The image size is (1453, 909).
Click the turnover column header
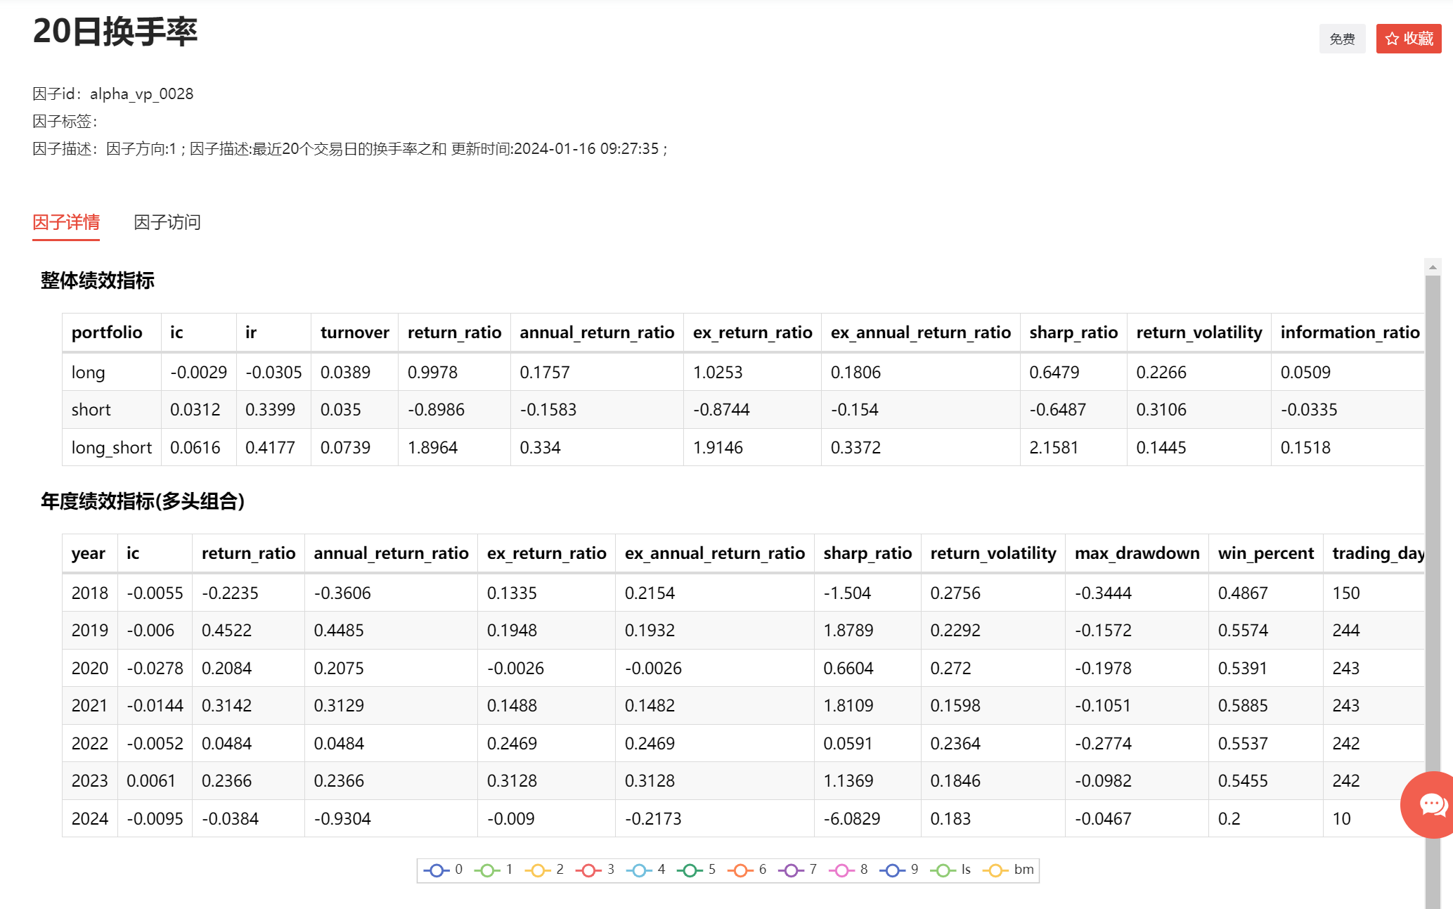(x=354, y=333)
